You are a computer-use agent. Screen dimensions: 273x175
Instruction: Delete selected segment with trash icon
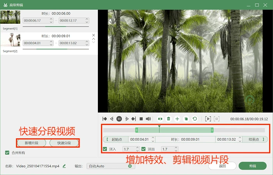168,119
